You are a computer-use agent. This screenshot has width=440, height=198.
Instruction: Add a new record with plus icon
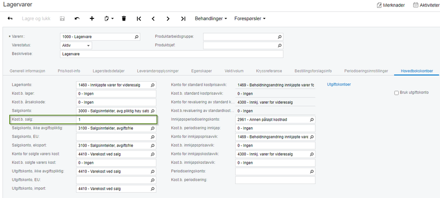(92, 19)
